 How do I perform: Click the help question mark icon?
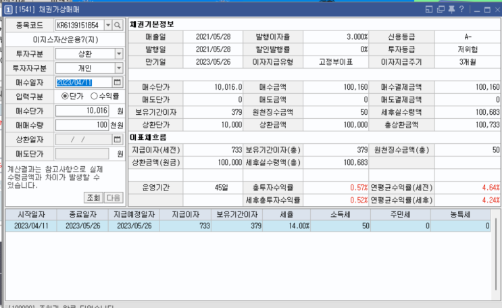461,9
